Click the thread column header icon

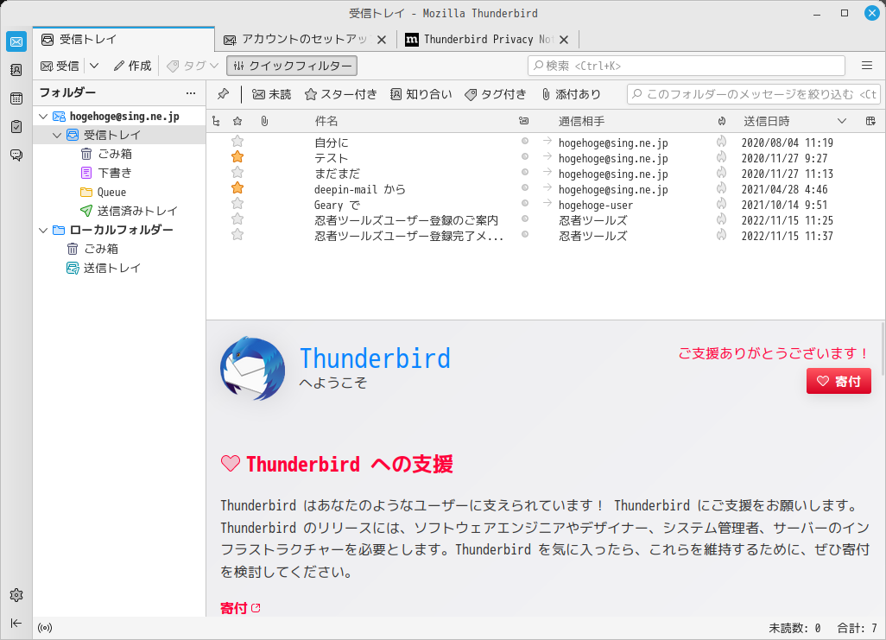[216, 121]
